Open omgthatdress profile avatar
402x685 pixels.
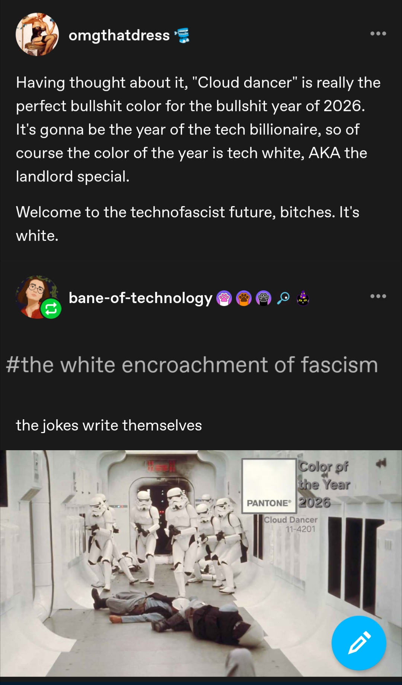[37, 34]
